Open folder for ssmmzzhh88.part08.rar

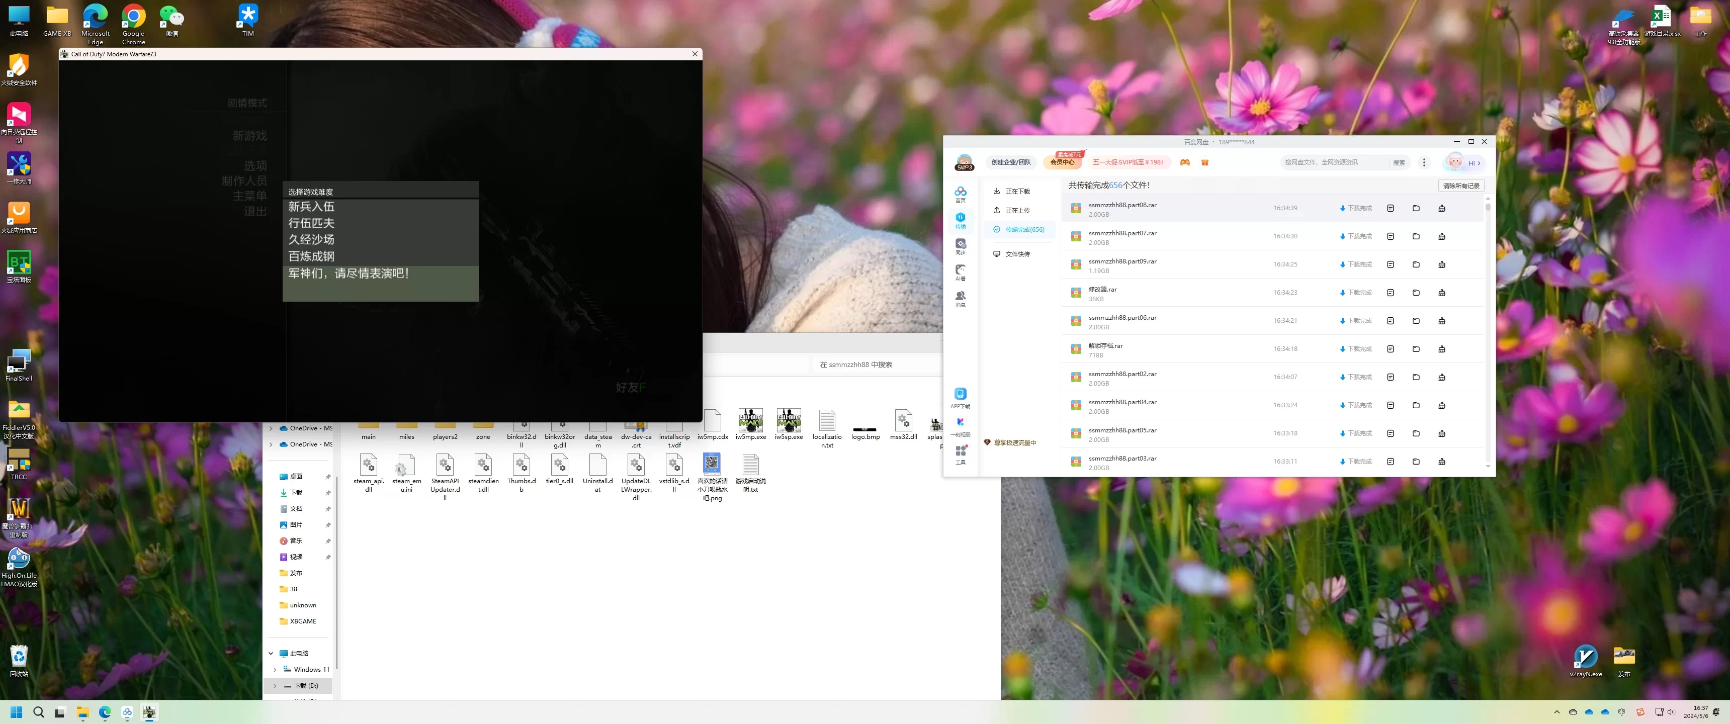[x=1416, y=208]
